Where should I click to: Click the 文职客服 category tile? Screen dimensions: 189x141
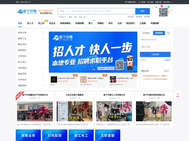click(108, 135)
